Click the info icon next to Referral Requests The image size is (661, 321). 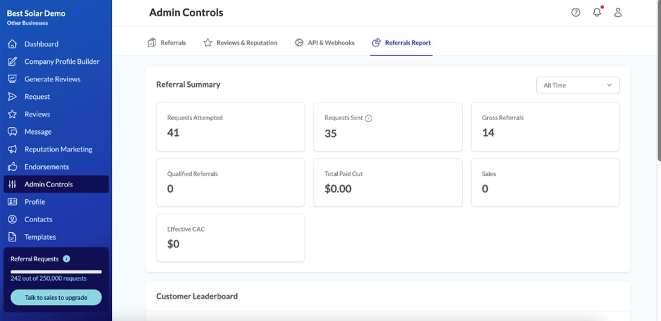pos(67,259)
